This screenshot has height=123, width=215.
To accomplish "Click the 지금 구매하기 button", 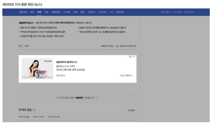I will click(x=126, y=76).
